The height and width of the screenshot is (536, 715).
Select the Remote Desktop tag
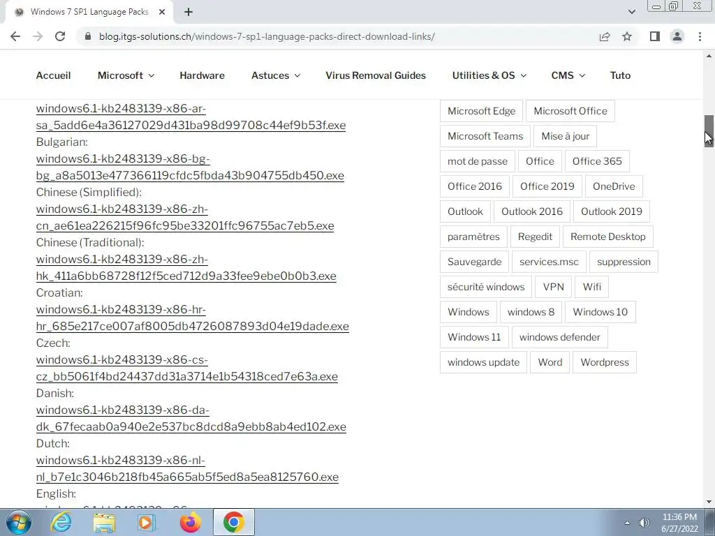tap(608, 237)
